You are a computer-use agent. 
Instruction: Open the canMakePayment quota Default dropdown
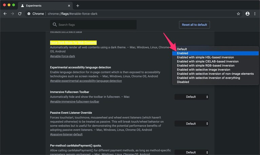tap(192, 152)
